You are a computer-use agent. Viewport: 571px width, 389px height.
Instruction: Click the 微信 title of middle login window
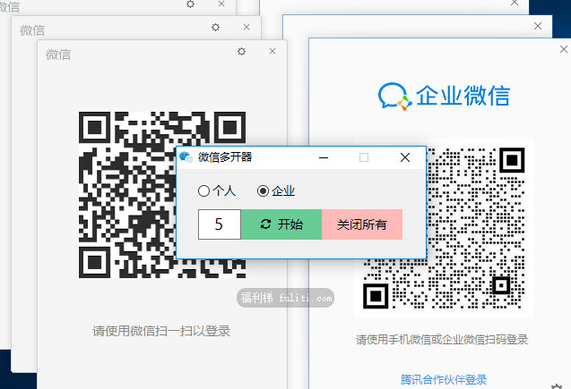click(x=32, y=30)
